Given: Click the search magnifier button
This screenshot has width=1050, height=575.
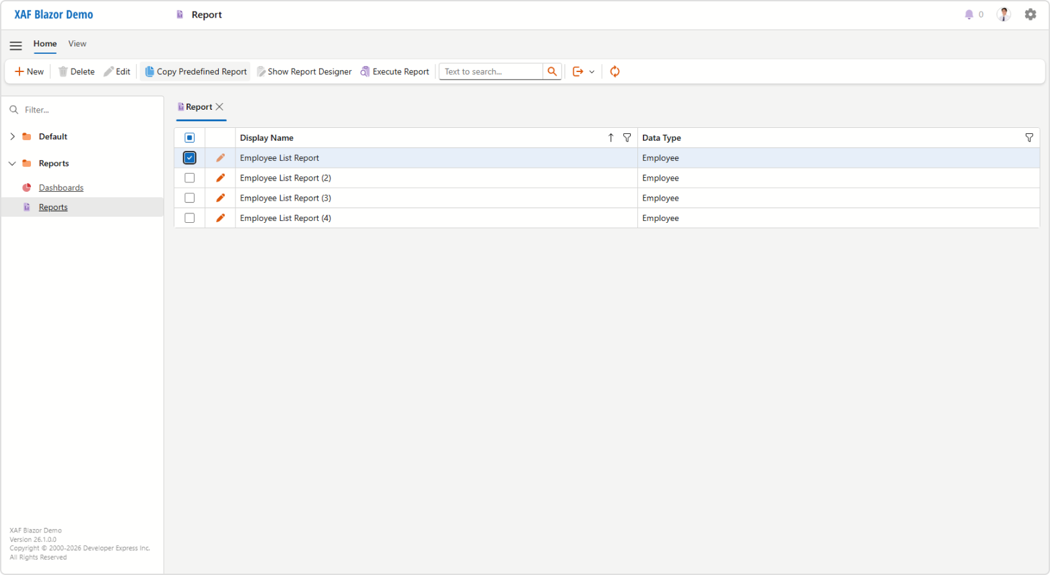Looking at the screenshot, I should (x=552, y=71).
